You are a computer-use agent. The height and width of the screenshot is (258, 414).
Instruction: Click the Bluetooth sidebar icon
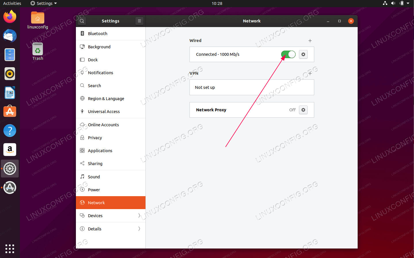coord(82,33)
